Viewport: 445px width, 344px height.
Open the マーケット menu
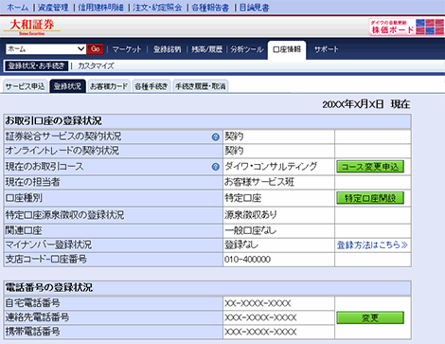point(127,49)
